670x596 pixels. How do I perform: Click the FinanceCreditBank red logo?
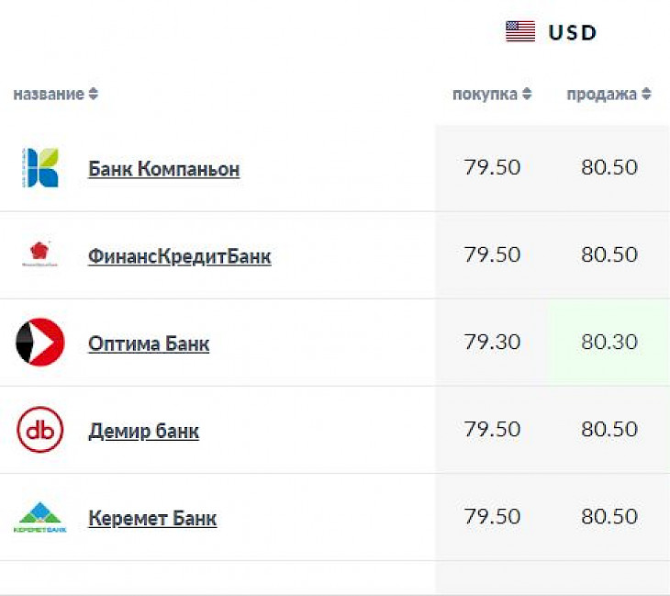click(x=39, y=254)
